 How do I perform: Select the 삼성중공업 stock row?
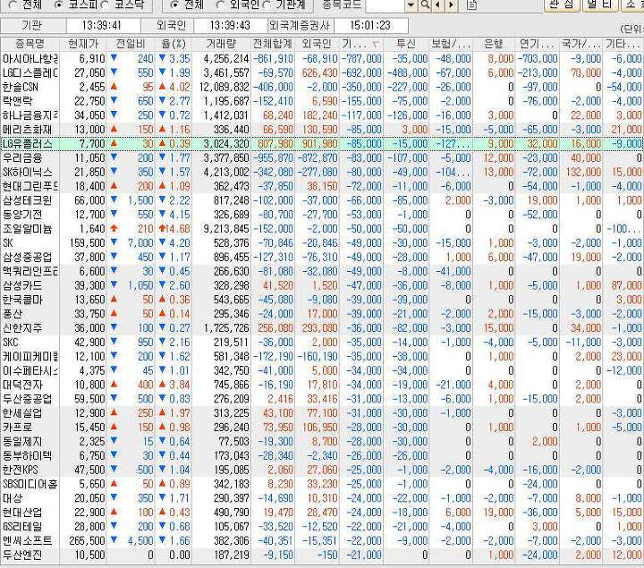[322, 258]
